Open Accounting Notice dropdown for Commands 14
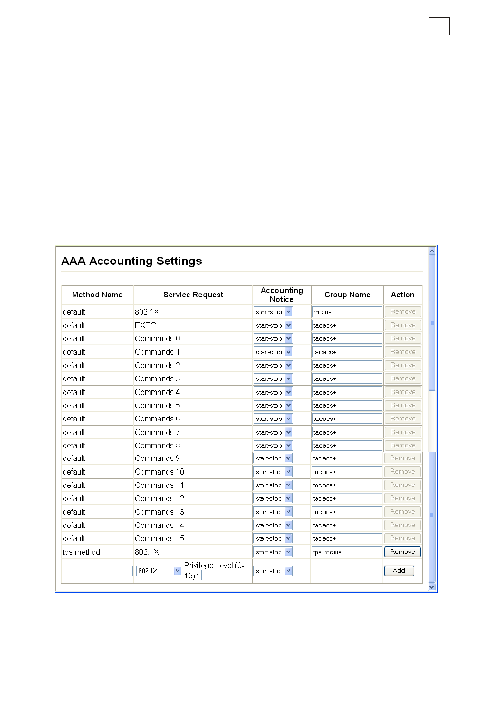This screenshot has width=483, height=703. 273,525
